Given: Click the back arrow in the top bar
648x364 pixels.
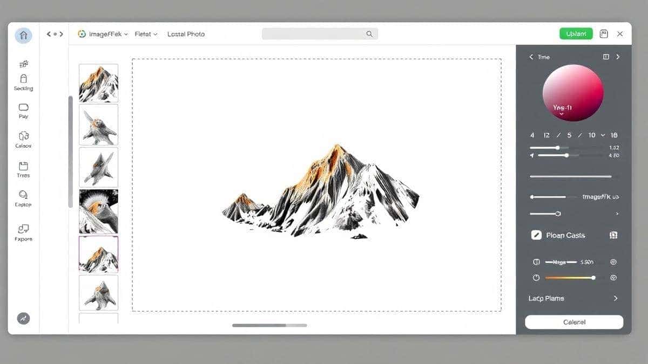Looking at the screenshot, I should pos(49,34).
